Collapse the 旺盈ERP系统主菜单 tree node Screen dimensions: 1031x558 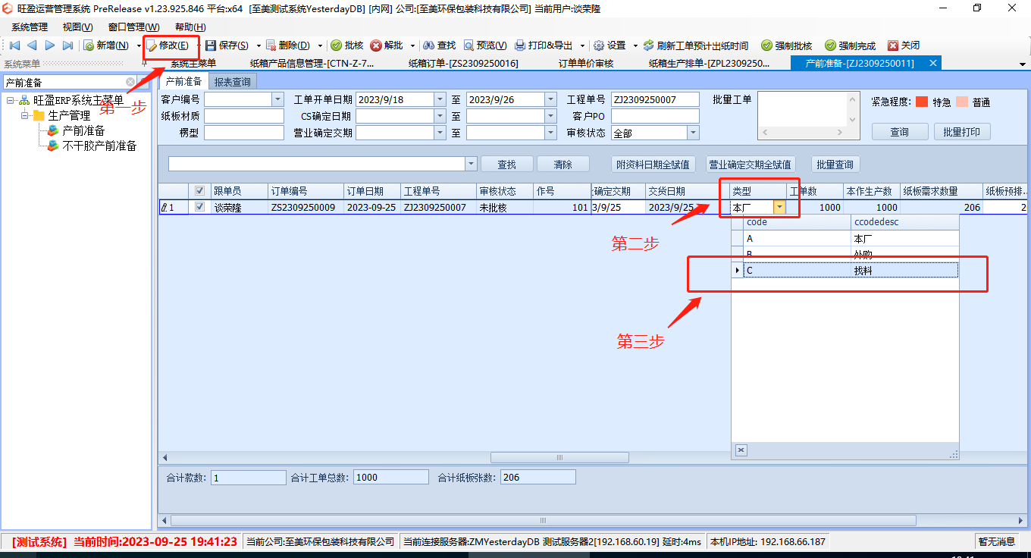click(x=11, y=100)
